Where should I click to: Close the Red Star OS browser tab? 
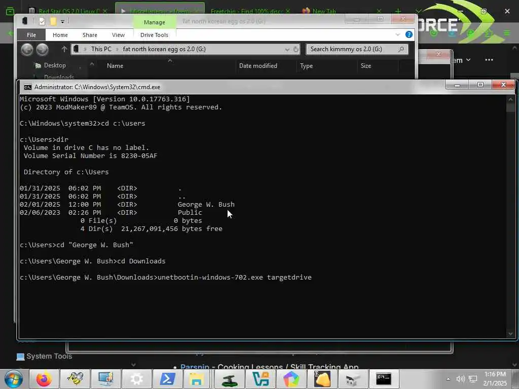105,11
